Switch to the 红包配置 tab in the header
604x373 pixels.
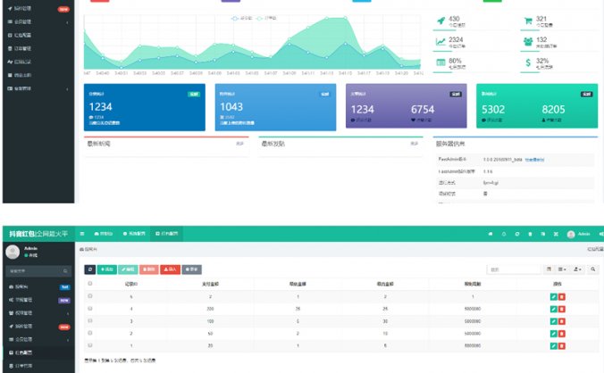tap(164, 234)
